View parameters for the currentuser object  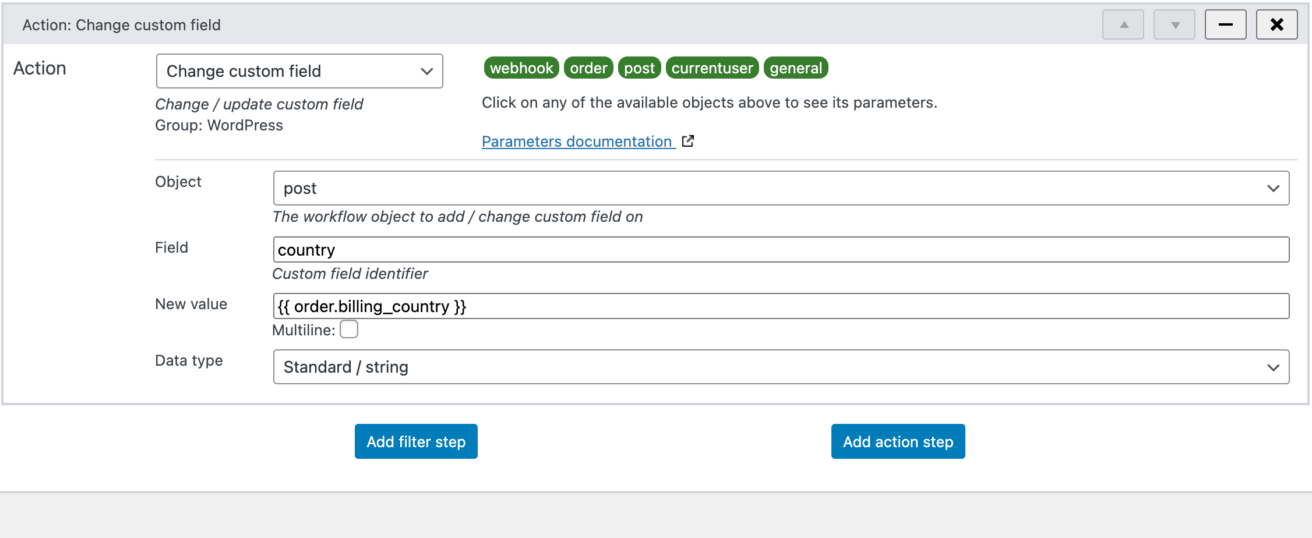(x=711, y=68)
